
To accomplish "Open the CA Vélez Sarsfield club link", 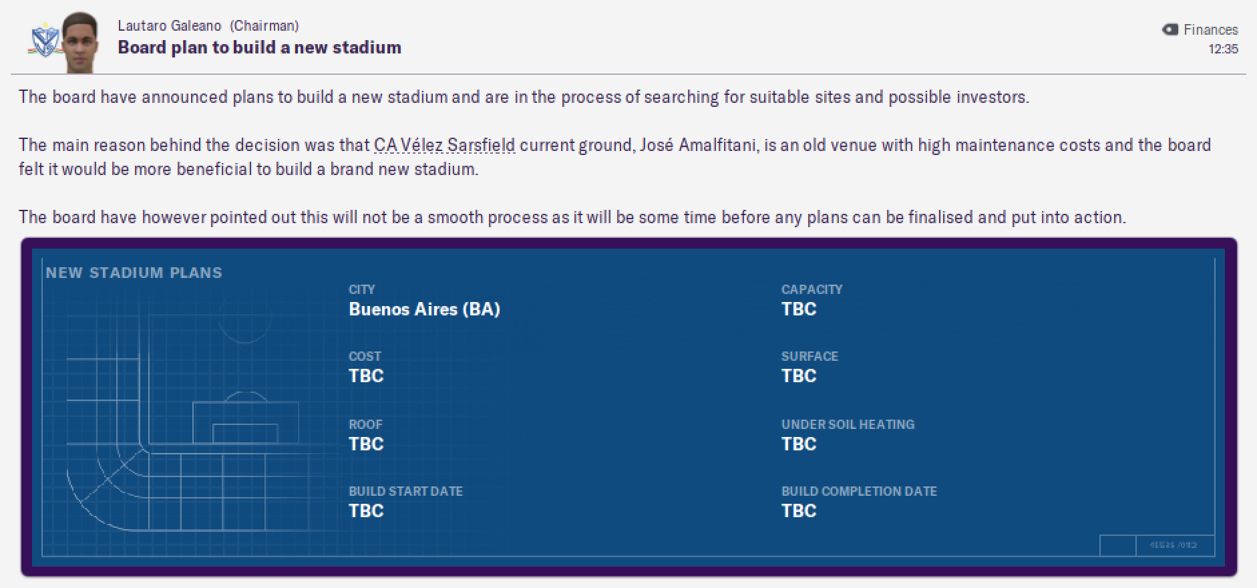I will coord(444,145).
